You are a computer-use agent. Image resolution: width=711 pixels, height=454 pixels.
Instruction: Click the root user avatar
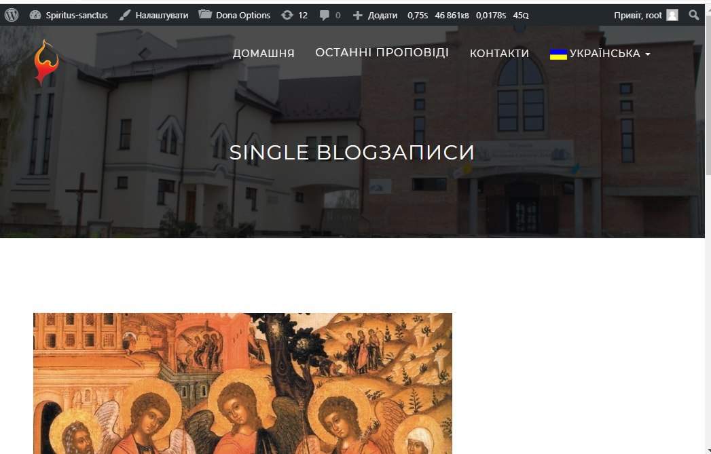(672, 16)
